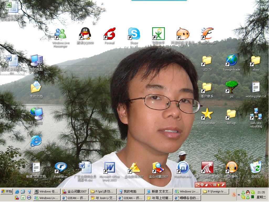Click the 开始 Start button
269x202 pixels.
(x=7, y=191)
